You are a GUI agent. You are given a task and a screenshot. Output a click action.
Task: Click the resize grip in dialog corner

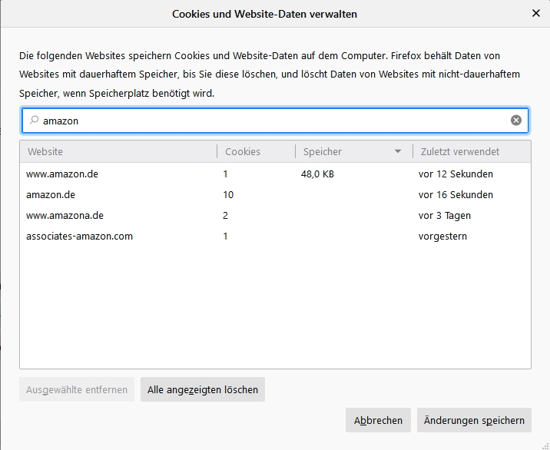pyautogui.click(x=545, y=445)
